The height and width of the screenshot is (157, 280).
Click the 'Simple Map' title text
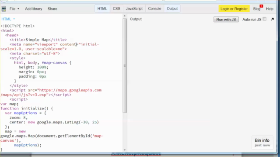click(x=37, y=40)
